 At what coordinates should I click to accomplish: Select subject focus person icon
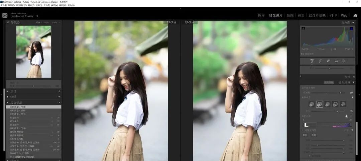tap(347, 116)
